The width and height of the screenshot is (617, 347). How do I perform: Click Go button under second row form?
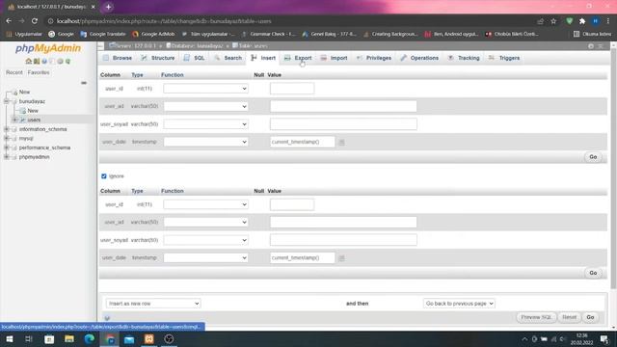(x=593, y=273)
